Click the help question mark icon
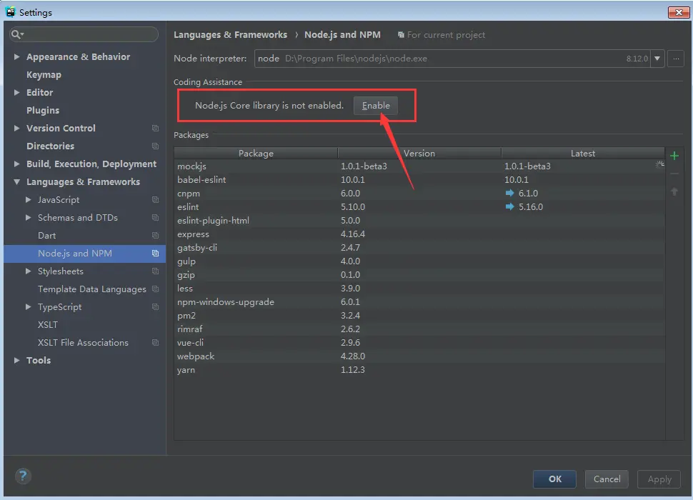This screenshot has height=500, width=693. click(x=23, y=476)
